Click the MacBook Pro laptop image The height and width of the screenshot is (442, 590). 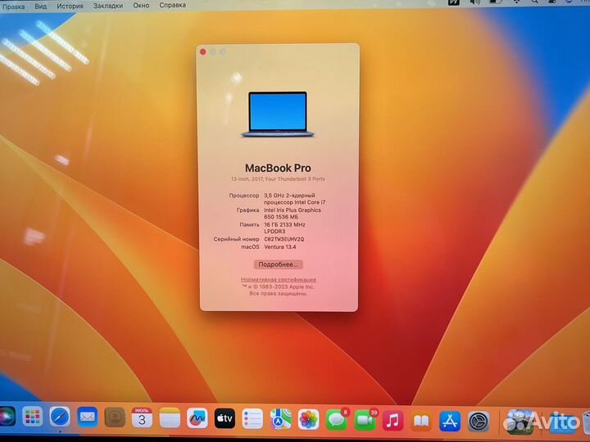(278, 115)
